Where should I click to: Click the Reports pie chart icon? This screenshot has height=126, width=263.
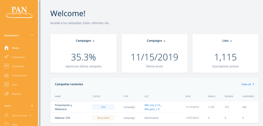pyautogui.click(x=7, y=94)
